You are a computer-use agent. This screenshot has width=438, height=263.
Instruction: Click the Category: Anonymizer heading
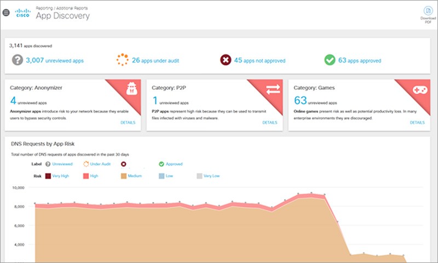point(36,88)
